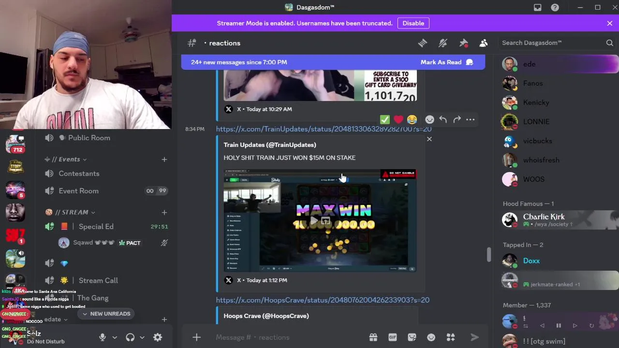Screen dimensions: 619x348
Task: Open the sticker picker
Action: click(x=412, y=337)
